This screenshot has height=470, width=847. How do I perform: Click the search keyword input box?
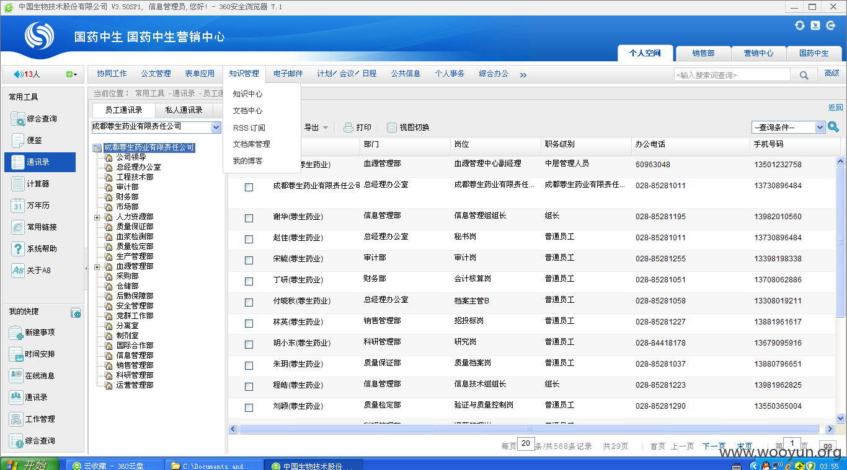tap(732, 75)
